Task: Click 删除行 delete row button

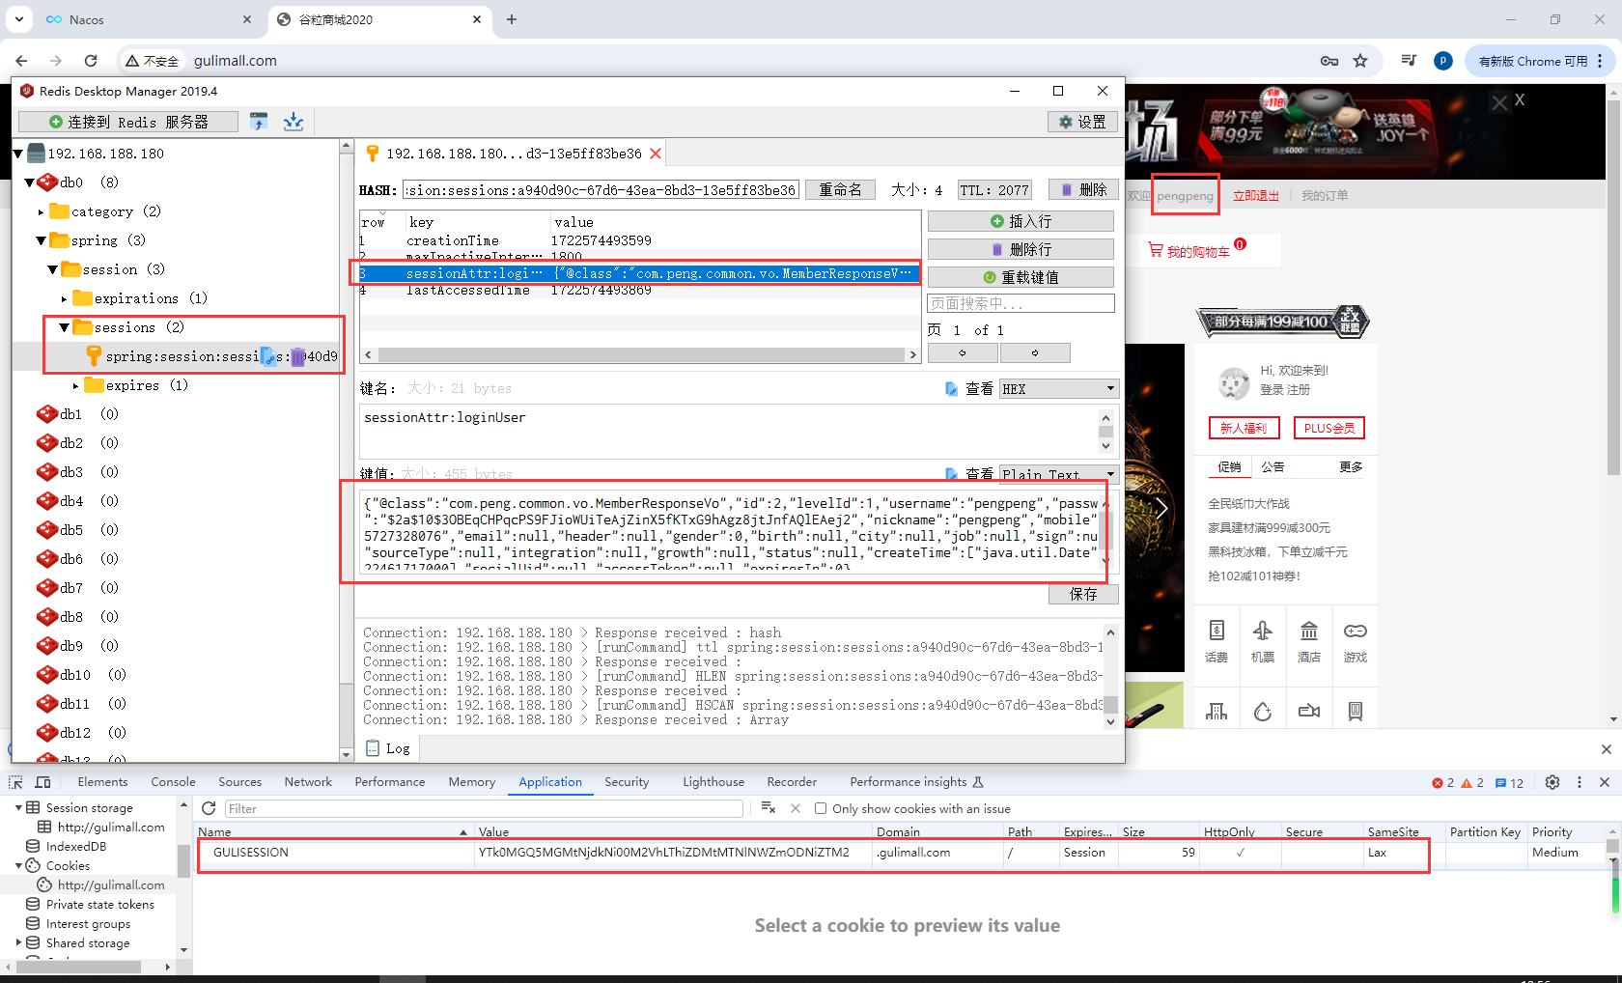Action: click(x=1021, y=249)
